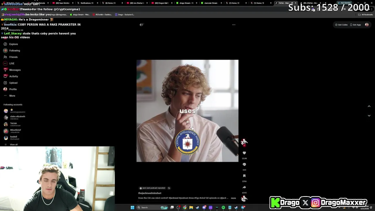
Task: Click the TikTok video player
Action: coord(187,111)
